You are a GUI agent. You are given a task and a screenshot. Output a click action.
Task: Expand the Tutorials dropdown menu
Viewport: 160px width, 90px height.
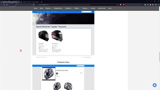[85, 8]
